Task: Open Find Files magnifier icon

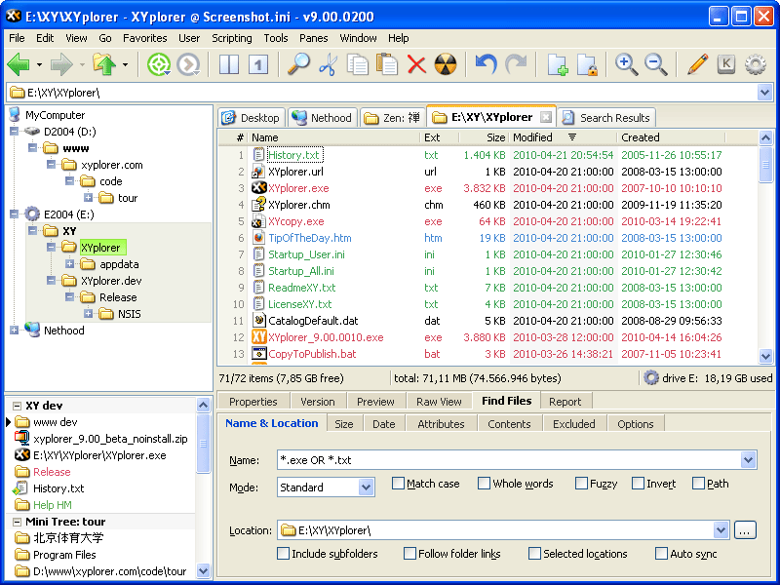Action: pos(299,64)
